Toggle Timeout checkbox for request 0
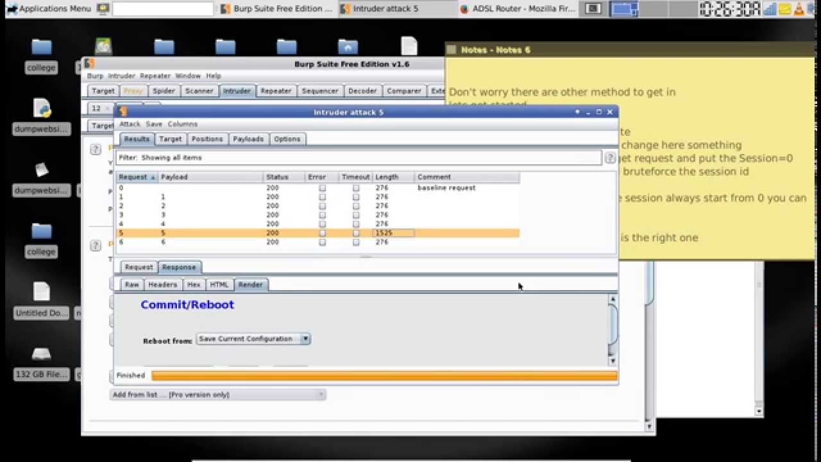821x462 pixels. (x=356, y=188)
